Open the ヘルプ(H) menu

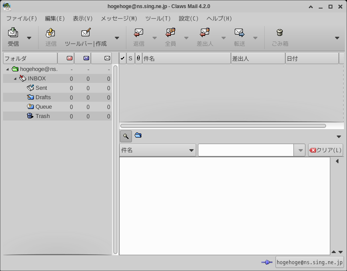click(x=219, y=18)
